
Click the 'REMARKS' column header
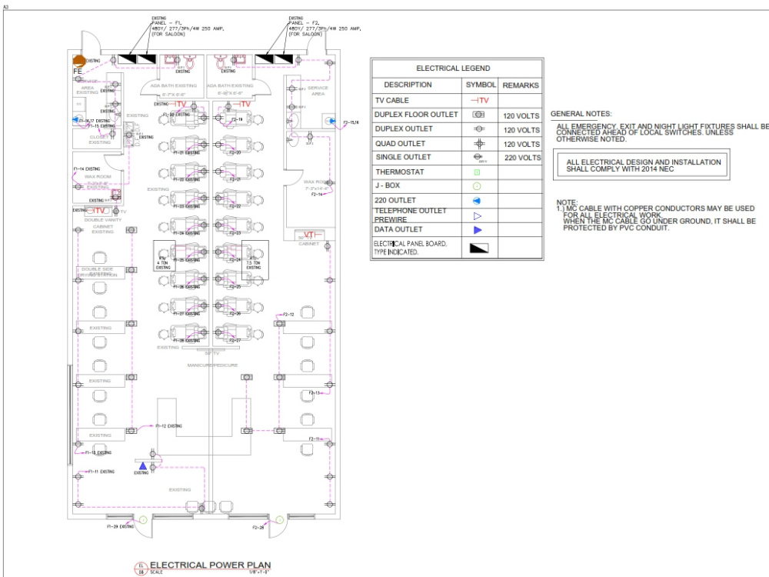[521, 85]
